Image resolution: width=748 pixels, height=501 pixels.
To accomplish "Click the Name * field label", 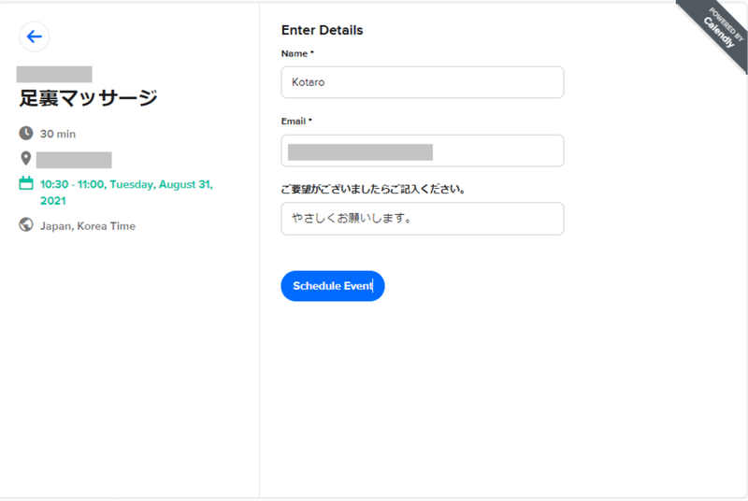I will point(297,53).
